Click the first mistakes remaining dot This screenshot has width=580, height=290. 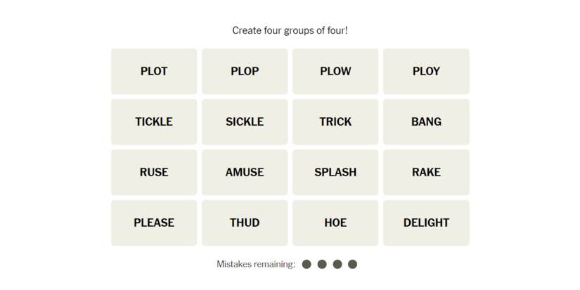click(307, 264)
